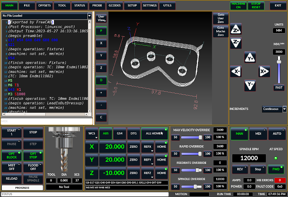Toggle MIST OFF coolant button

click(12, 167)
